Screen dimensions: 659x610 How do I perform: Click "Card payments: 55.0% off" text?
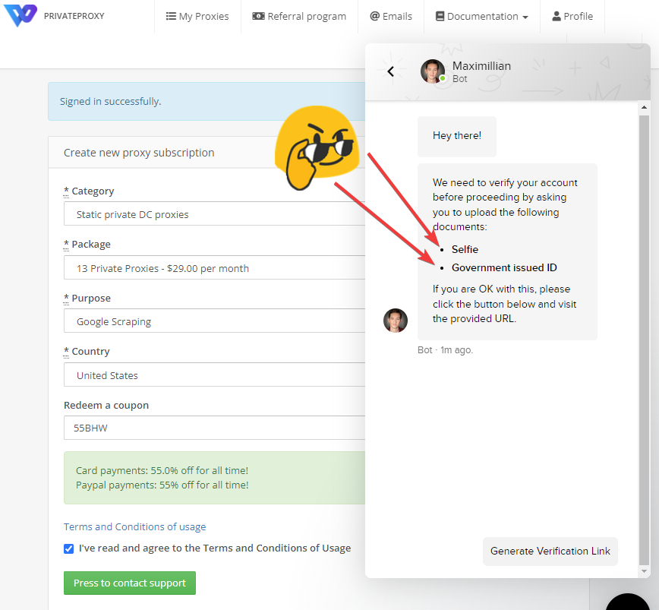coord(162,470)
